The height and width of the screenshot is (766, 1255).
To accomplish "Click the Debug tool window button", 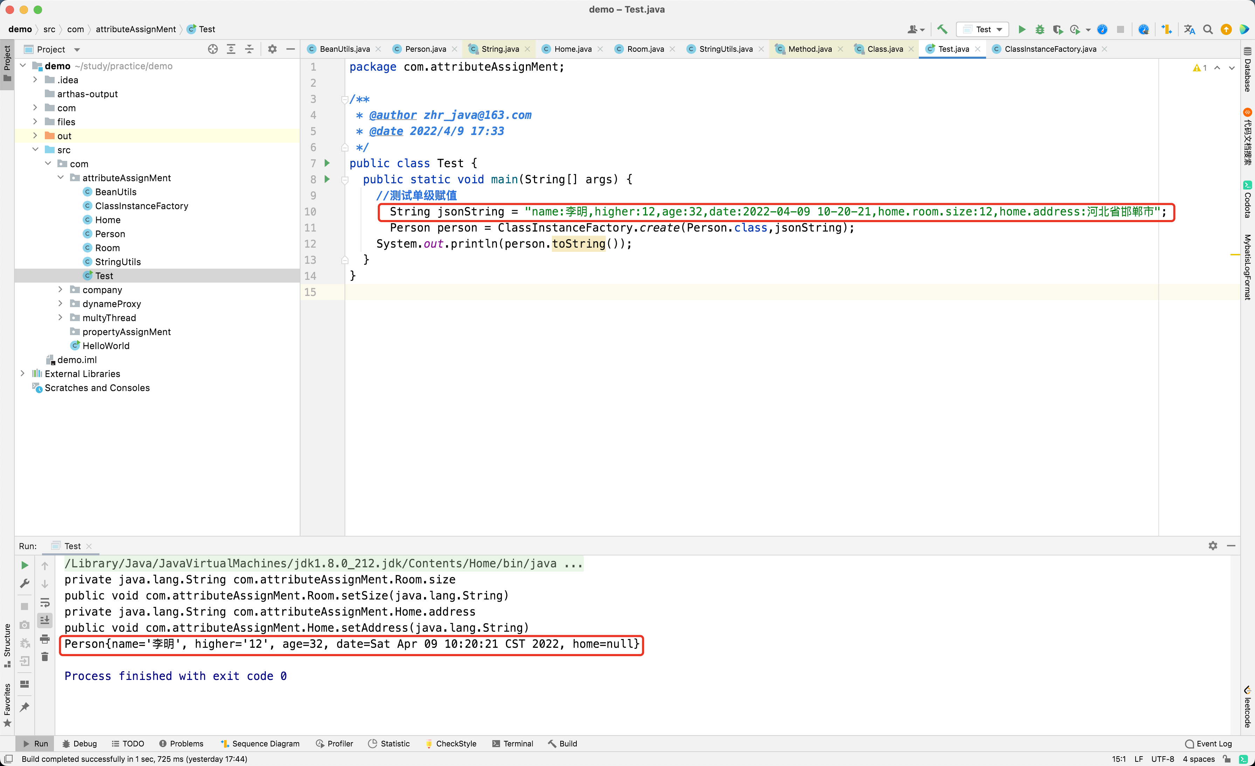I will (x=79, y=743).
